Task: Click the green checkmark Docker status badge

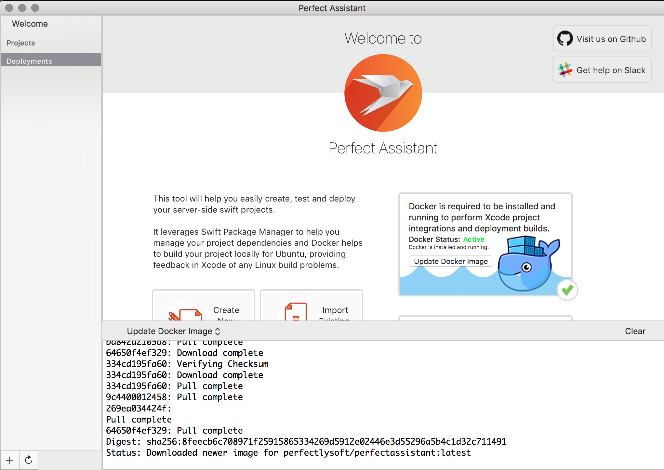Action: 567,290
